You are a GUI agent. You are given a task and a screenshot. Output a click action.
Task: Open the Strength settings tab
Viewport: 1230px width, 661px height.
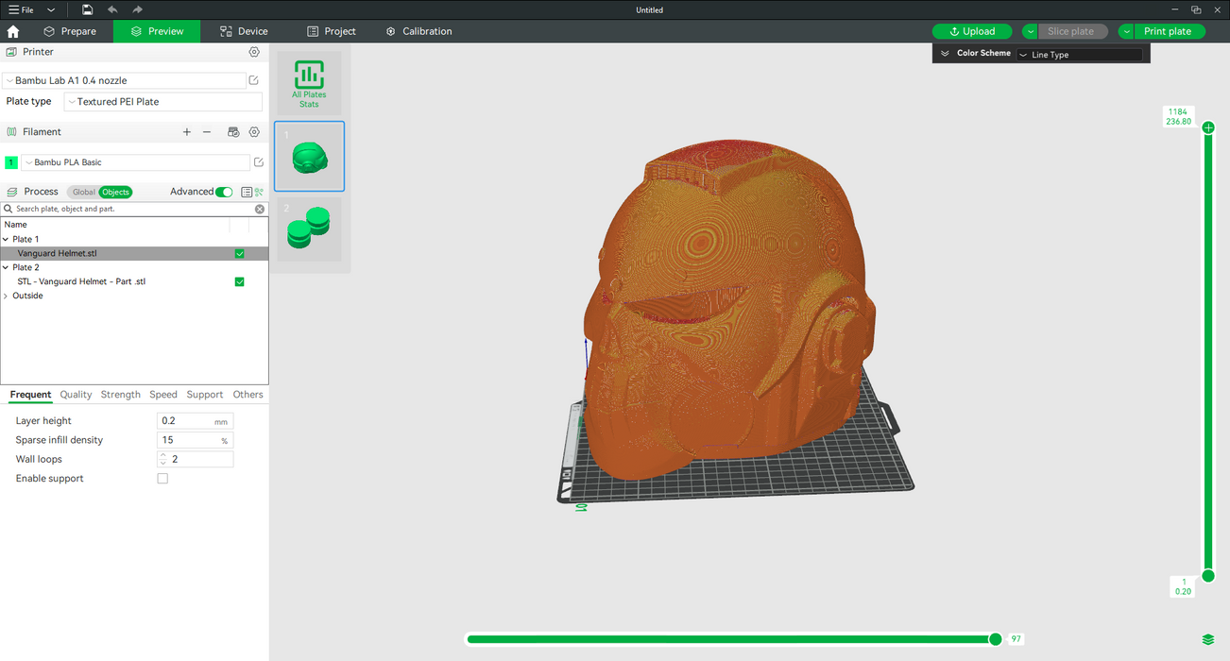(120, 395)
